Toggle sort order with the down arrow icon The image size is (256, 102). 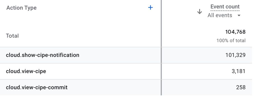coord(199,11)
